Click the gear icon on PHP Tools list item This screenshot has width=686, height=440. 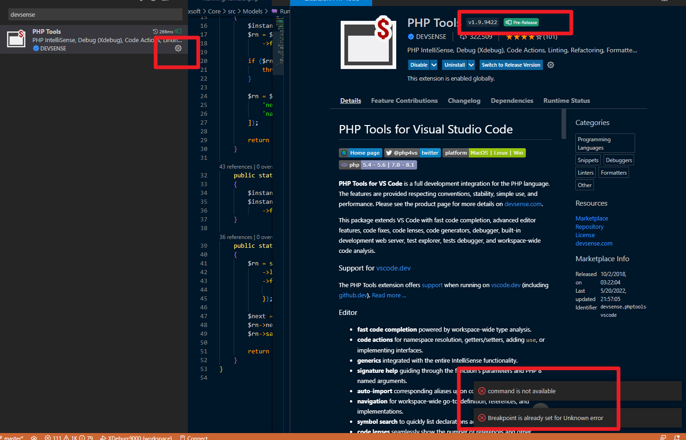click(x=178, y=48)
